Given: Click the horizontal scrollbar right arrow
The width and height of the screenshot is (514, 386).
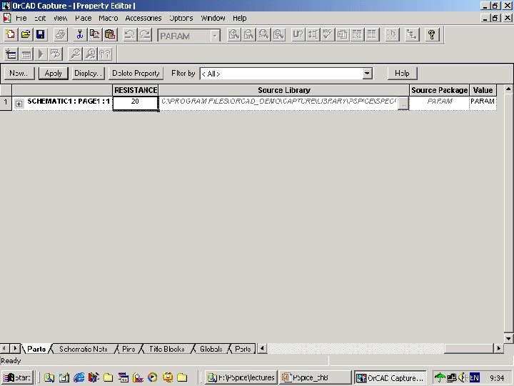Looking at the screenshot, I should click(x=499, y=348).
